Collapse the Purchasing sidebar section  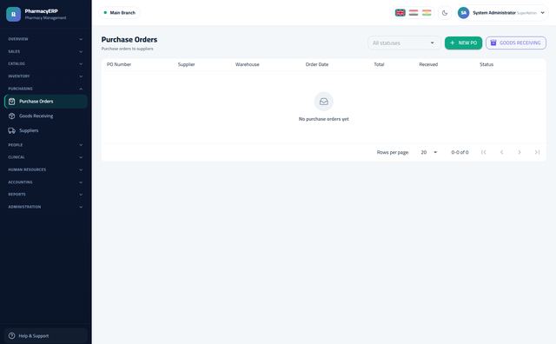pyautogui.click(x=46, y=89)
